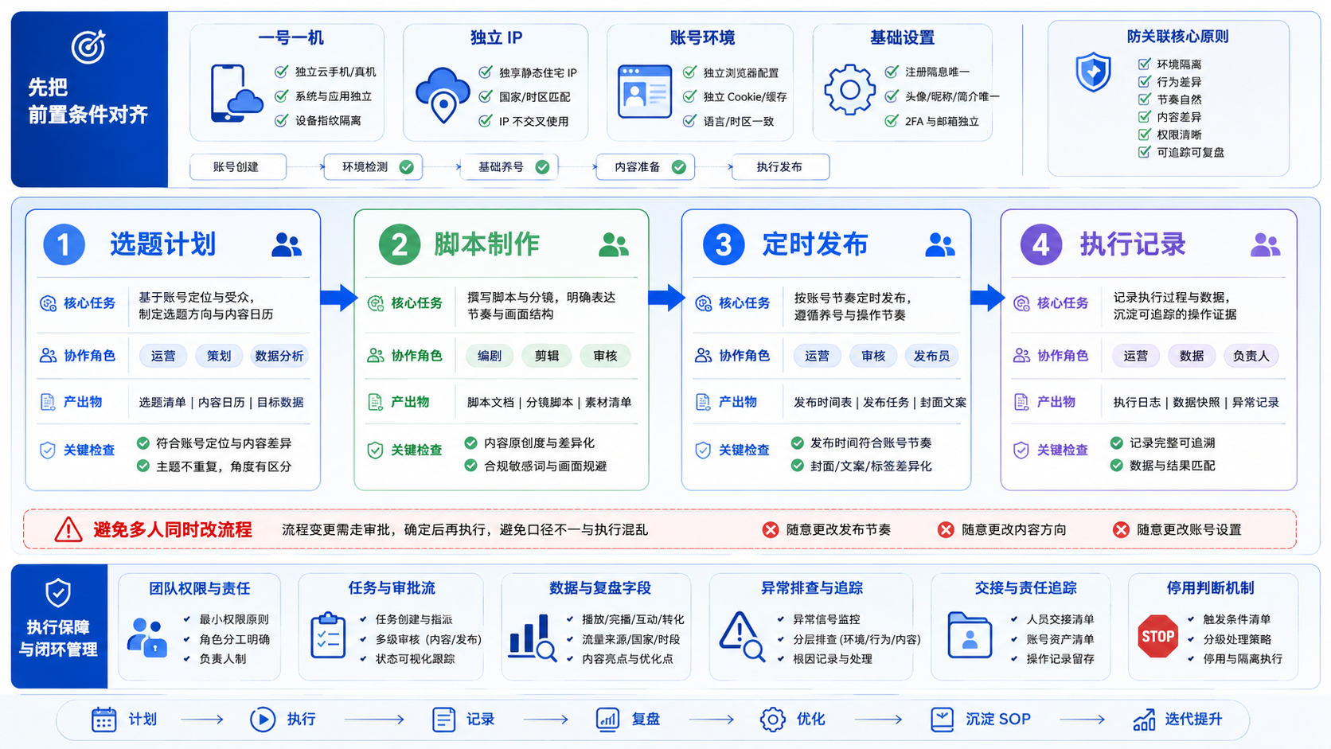Click the phone with cloud icon under 一号一机
This screenshot has height=749, width=1331.
tap(236, 94)
